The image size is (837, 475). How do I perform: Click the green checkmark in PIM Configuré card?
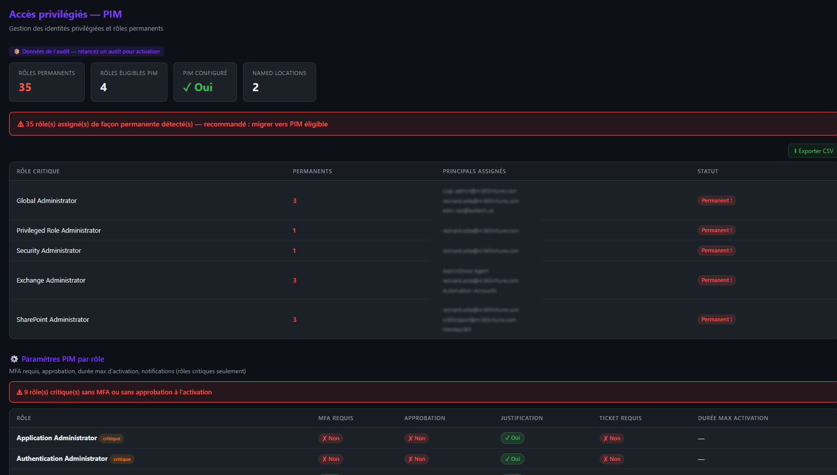pyautogui.click(x=187, y=88)
